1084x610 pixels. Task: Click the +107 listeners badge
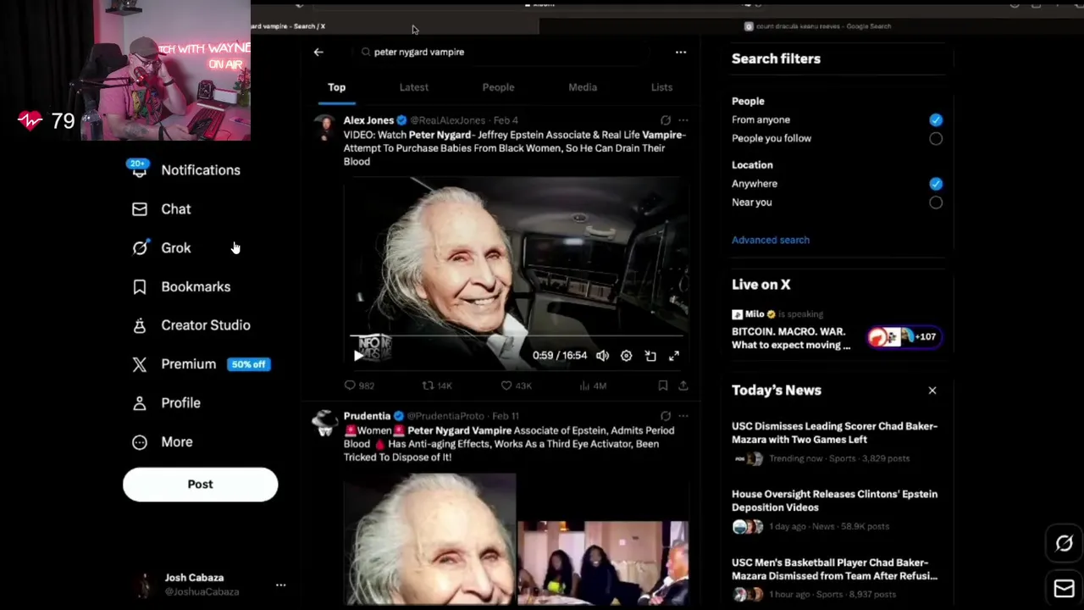pos(904,337)
